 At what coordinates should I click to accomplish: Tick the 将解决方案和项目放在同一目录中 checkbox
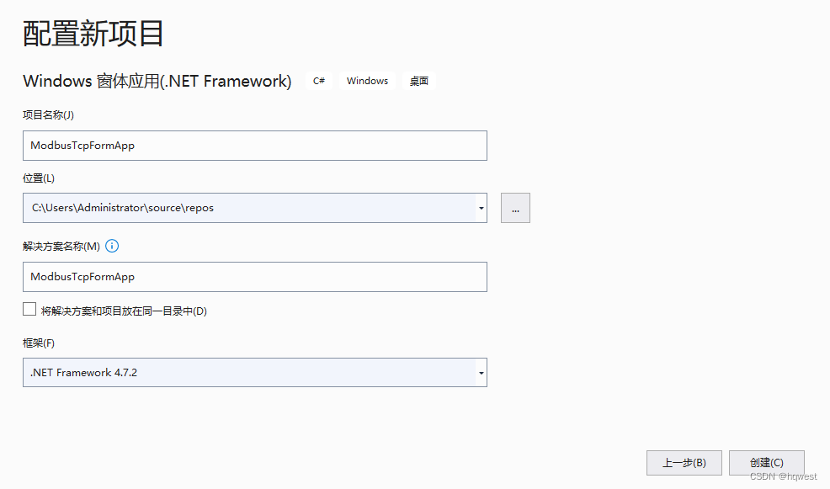[29, 309]
